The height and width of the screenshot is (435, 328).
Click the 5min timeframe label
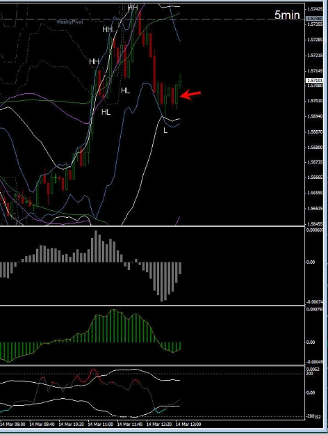tap(287, 15)
